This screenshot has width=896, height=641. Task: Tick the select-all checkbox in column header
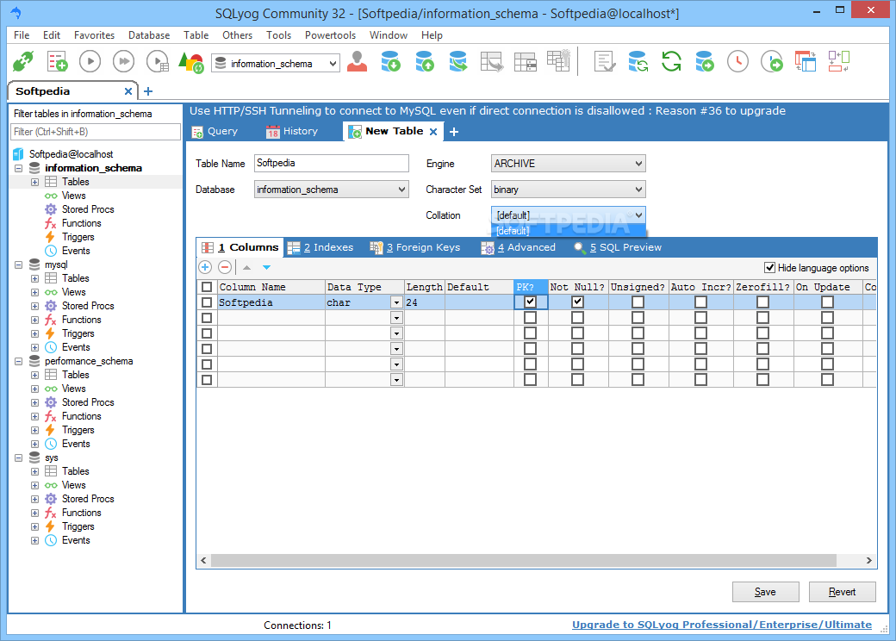click(207, 287)
